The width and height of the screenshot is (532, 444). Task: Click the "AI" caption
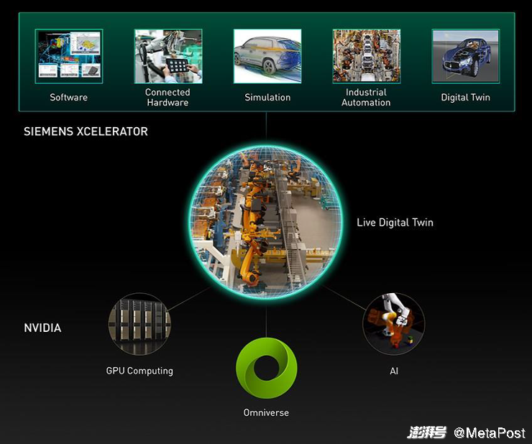[394, 371]
